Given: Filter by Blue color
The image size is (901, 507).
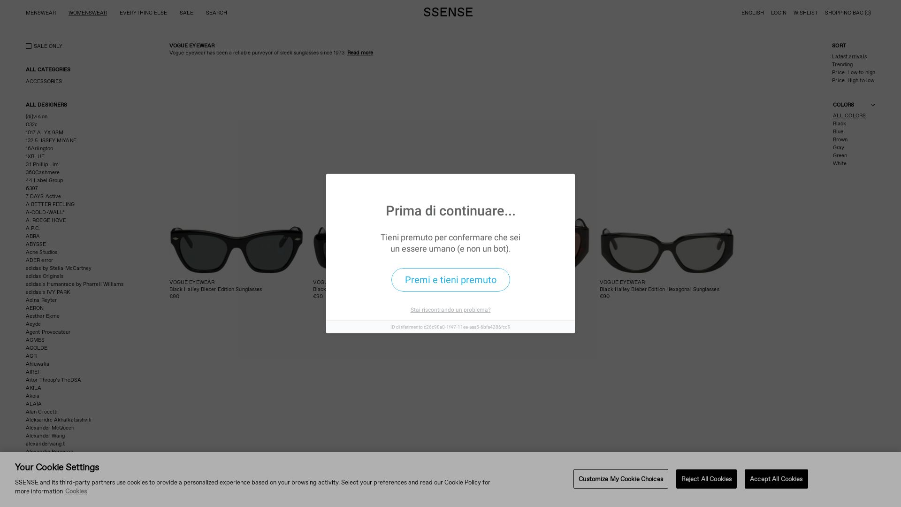Looking at the screenshot, I should tap(838, 131).
